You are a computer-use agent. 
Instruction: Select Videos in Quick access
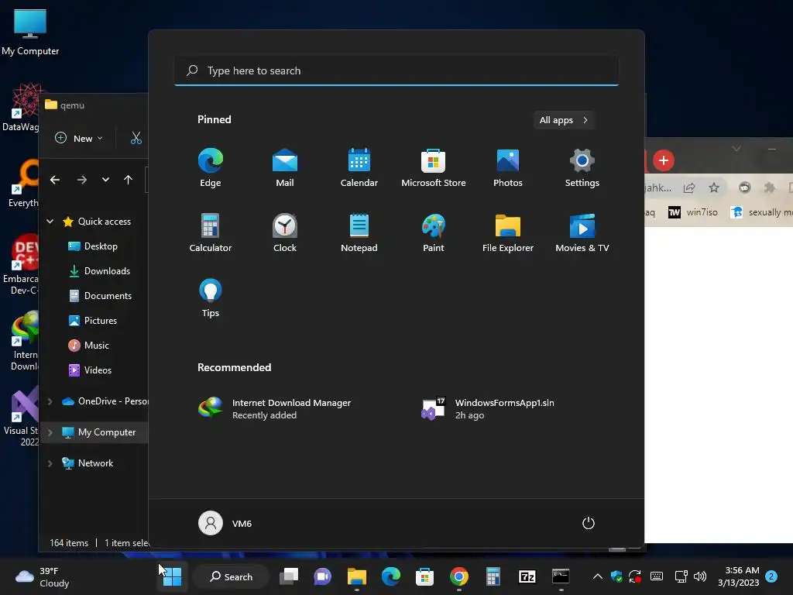click(x=91, y=370)
